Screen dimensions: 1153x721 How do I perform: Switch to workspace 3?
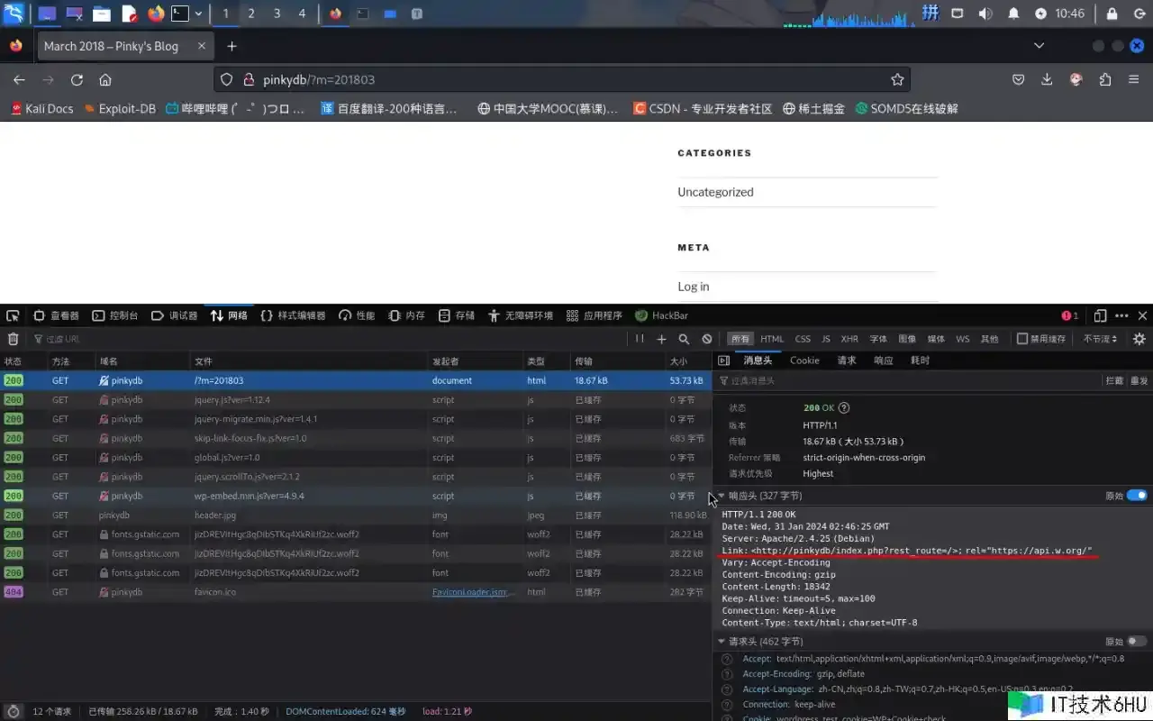tap(277, 14)
